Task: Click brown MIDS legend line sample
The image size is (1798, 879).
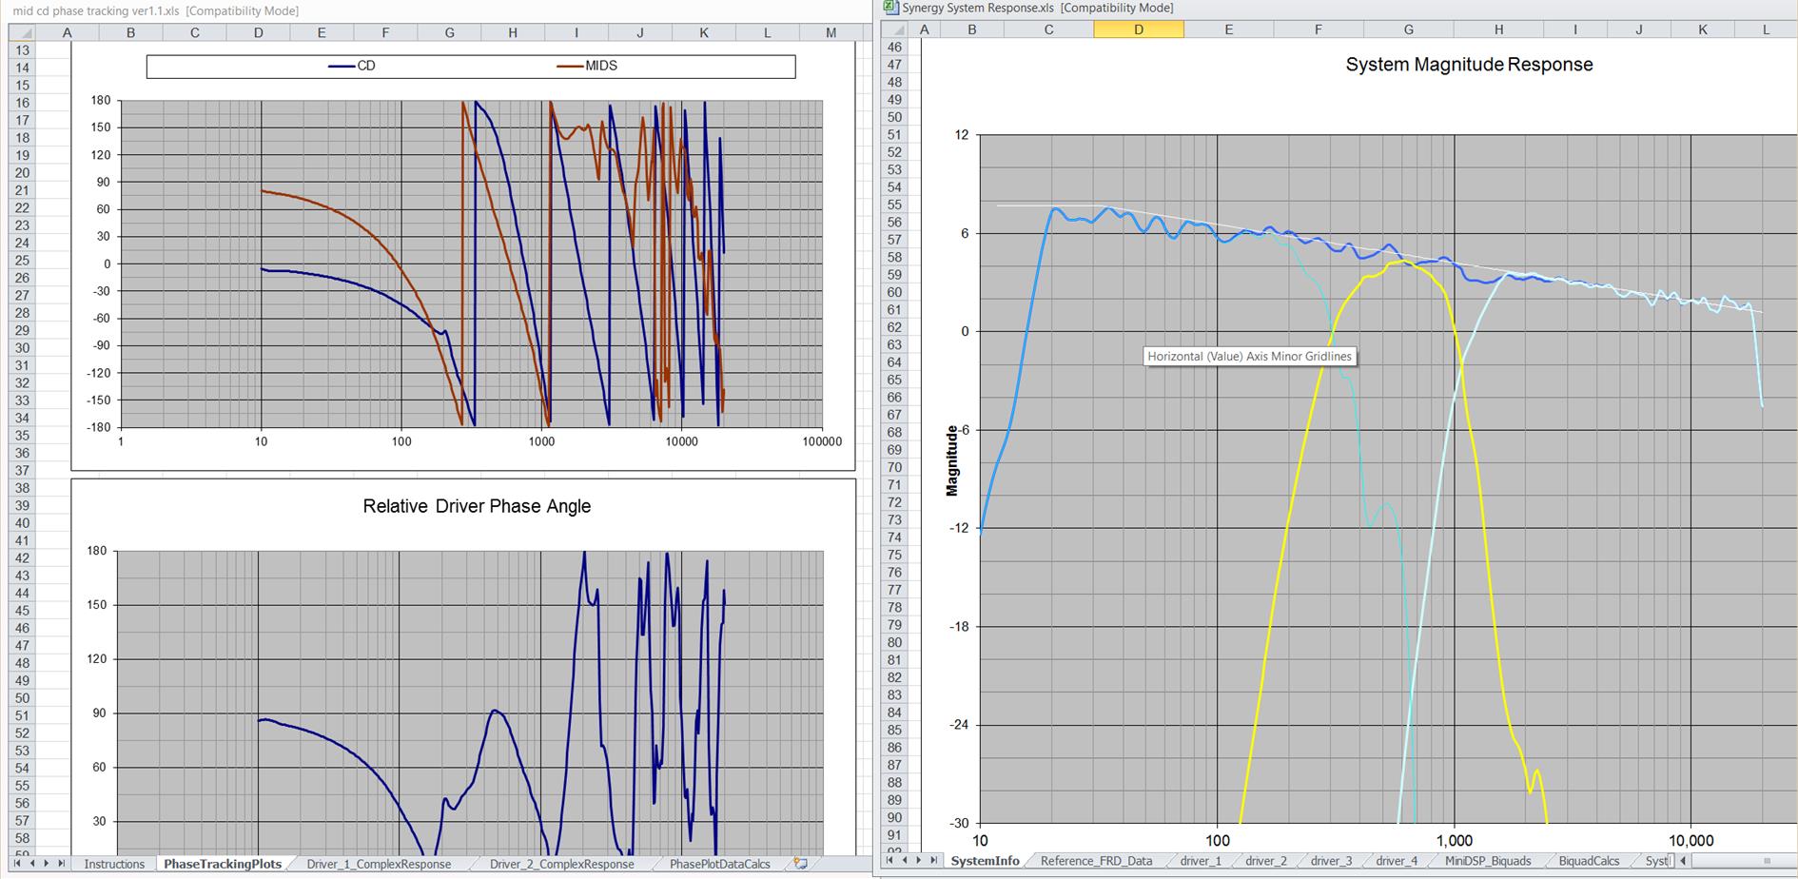Action: (571, 66)
